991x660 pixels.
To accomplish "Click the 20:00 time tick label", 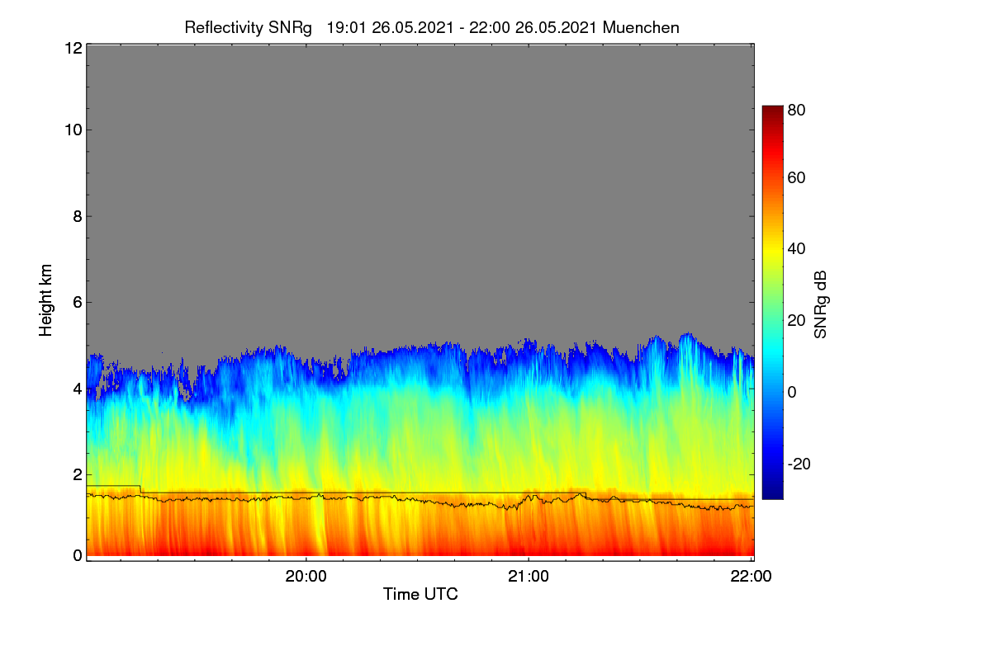I will (x=306, y=577).
